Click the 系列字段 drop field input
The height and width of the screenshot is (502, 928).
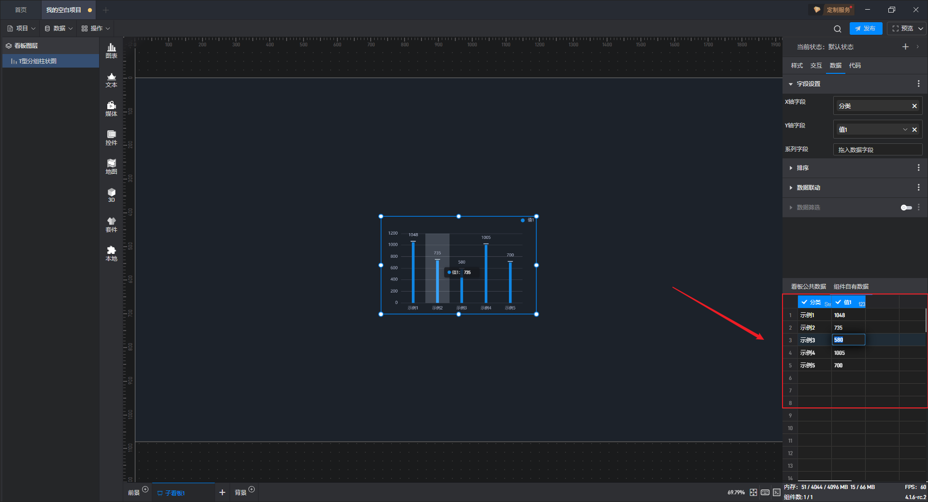878,150
